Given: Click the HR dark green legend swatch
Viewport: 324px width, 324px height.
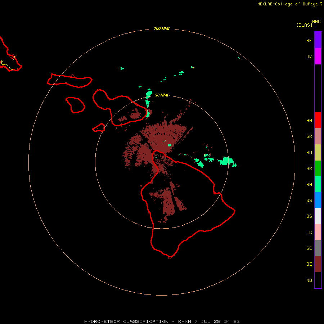Looking at the screenshot, I should [x=318, y=168].
